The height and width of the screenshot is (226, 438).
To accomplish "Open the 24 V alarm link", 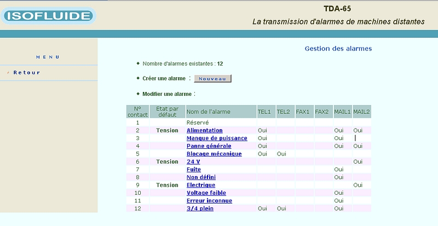I will click(193, 162).
